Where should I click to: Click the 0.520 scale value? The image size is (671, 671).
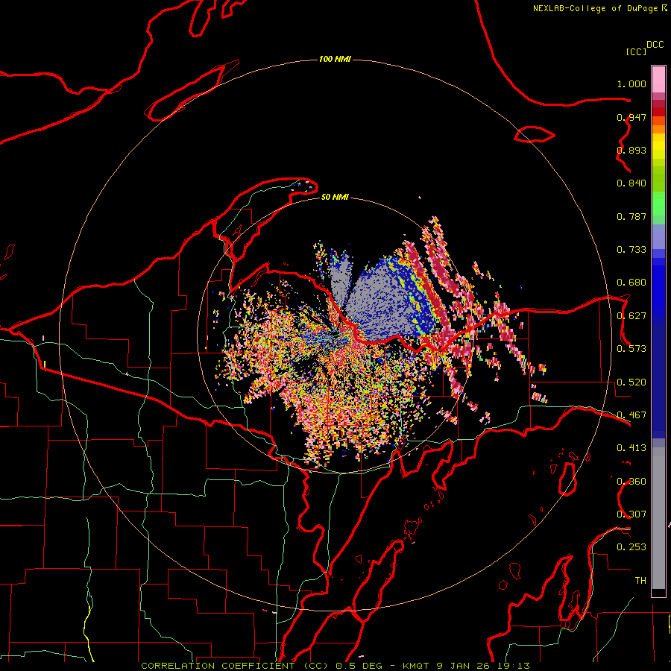631,382
